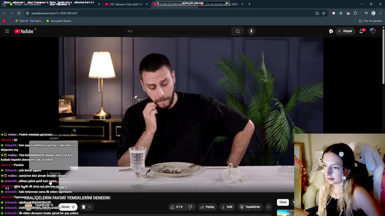
Task: Subscribe using the Abone button
Action: (68, 207)
